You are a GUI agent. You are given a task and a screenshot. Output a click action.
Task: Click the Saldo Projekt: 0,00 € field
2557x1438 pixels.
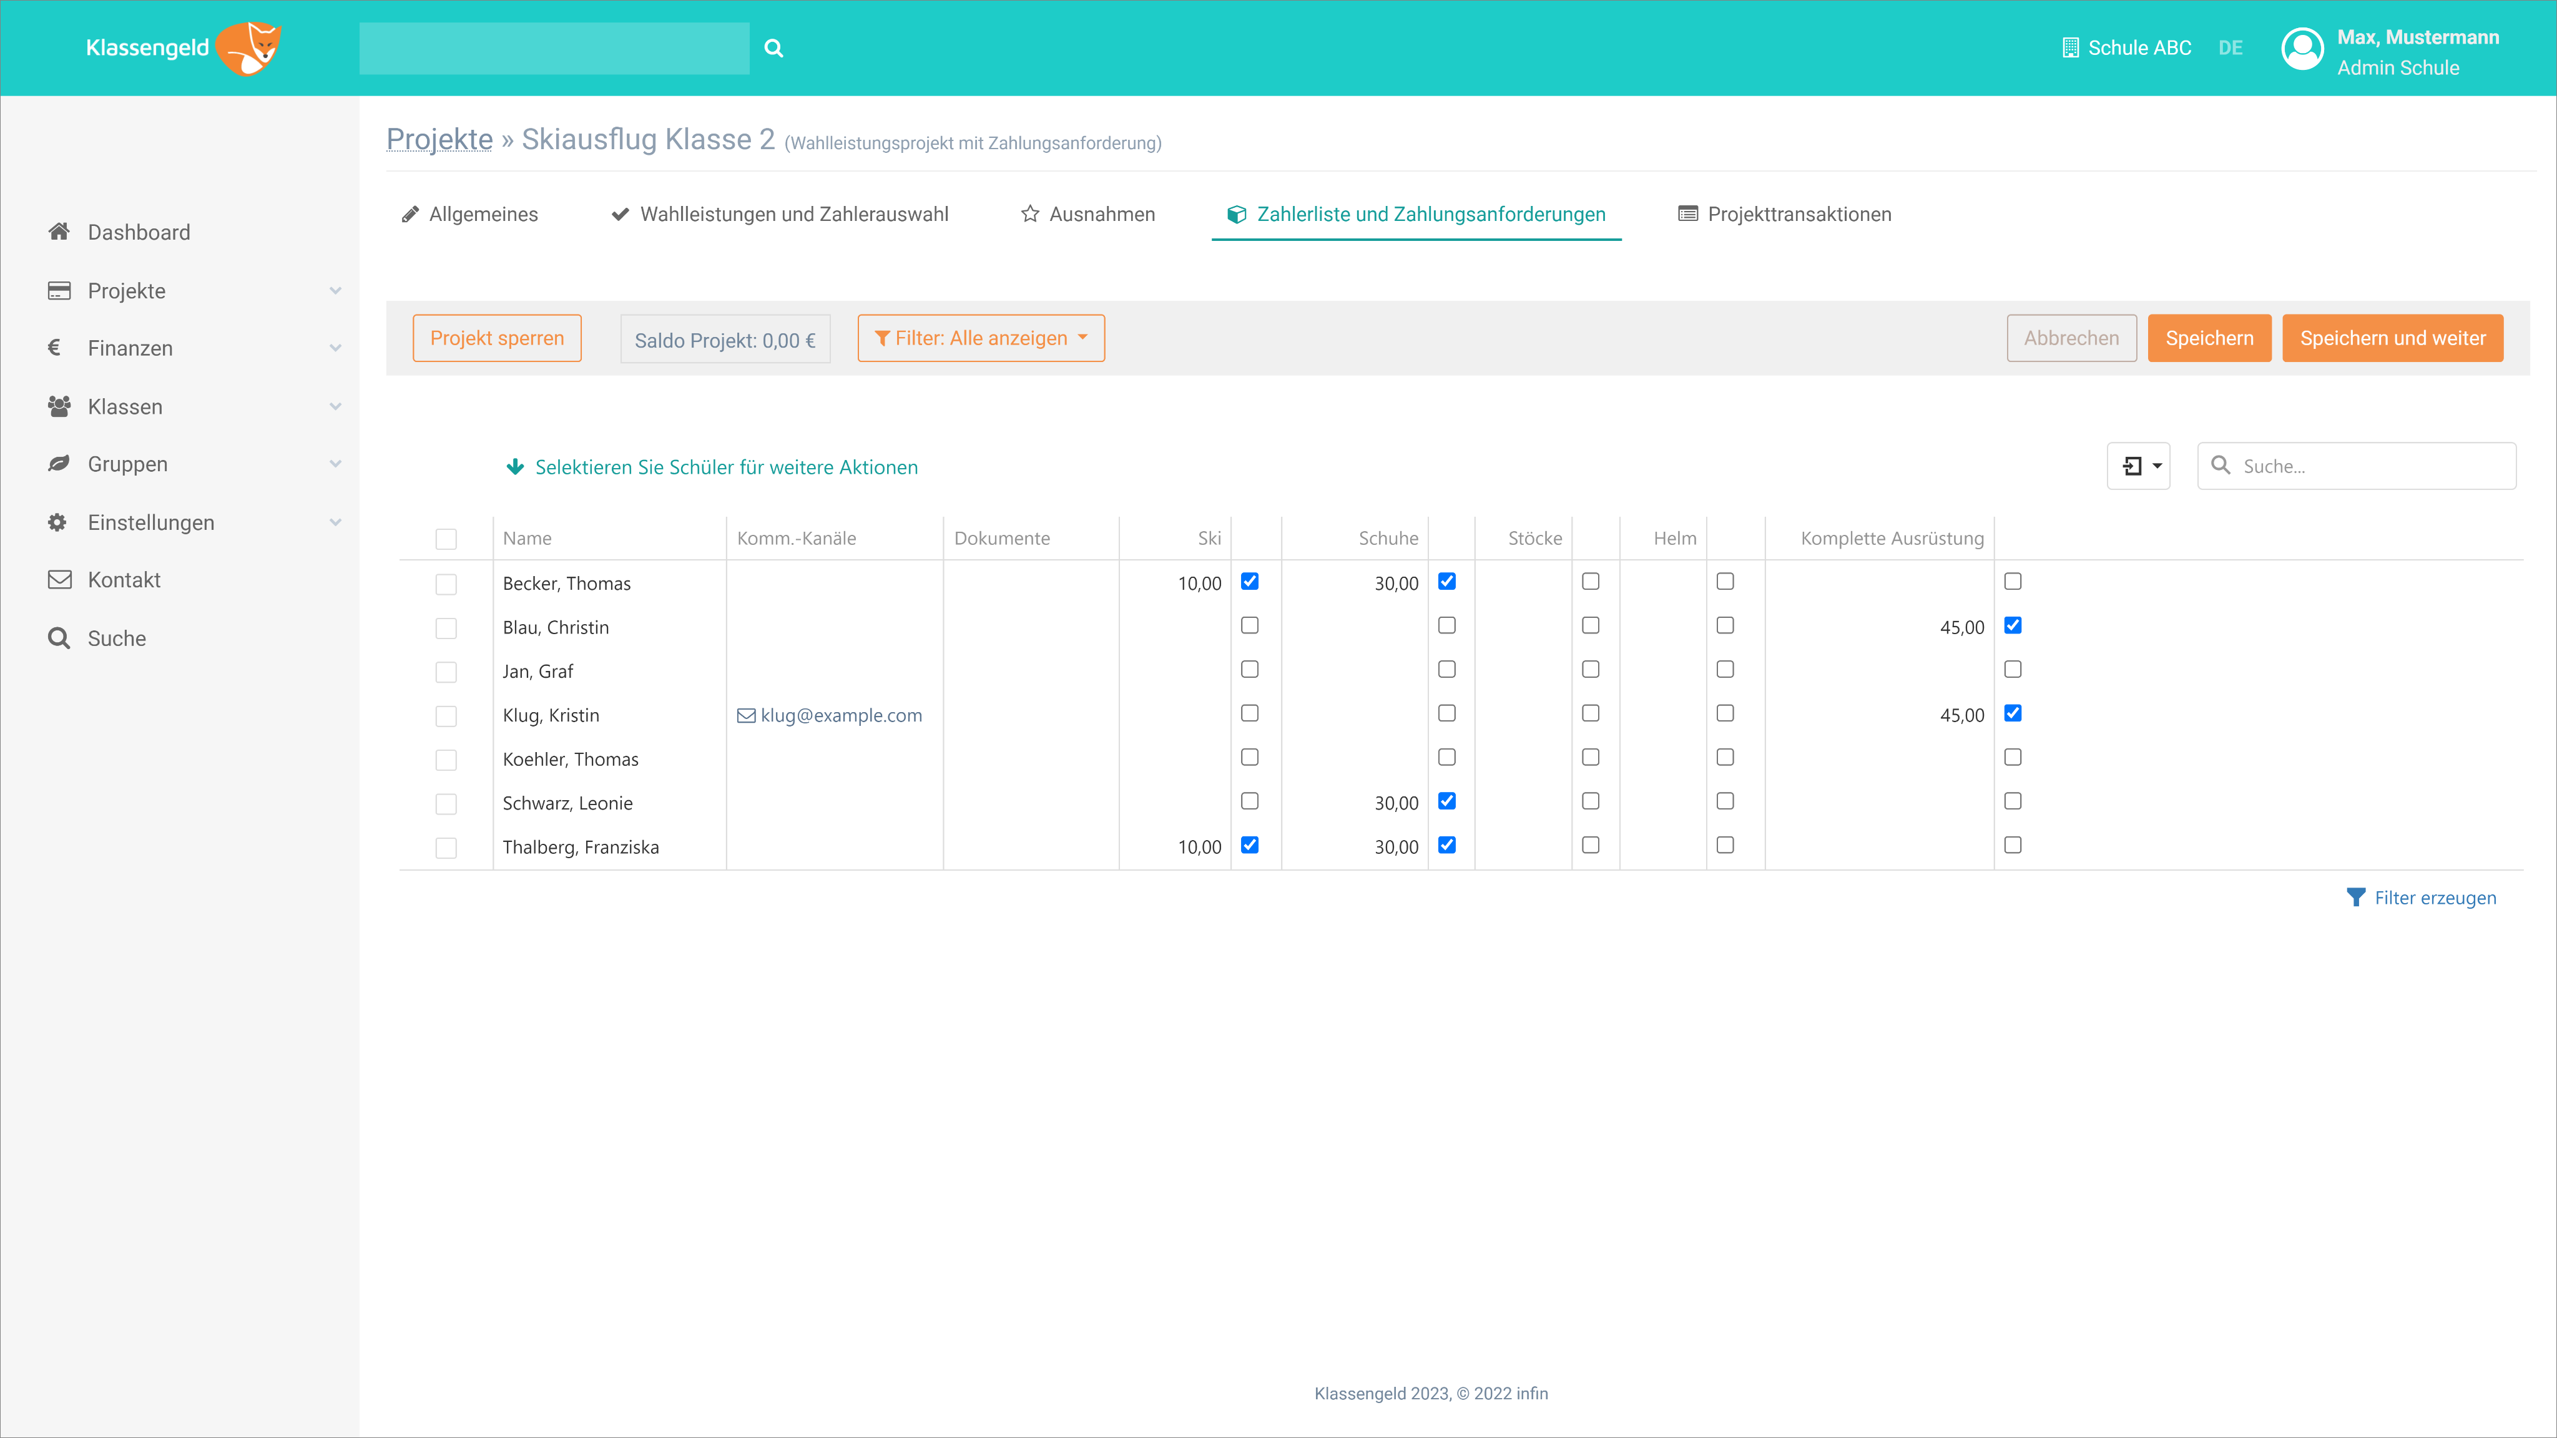click(x=725, y=340)
